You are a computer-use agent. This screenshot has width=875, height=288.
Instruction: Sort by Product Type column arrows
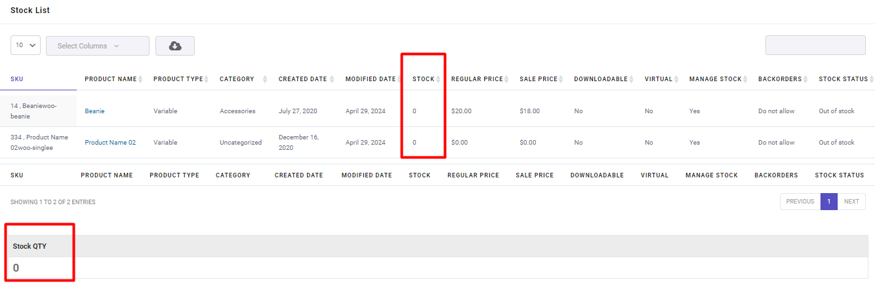coord(206,79)
